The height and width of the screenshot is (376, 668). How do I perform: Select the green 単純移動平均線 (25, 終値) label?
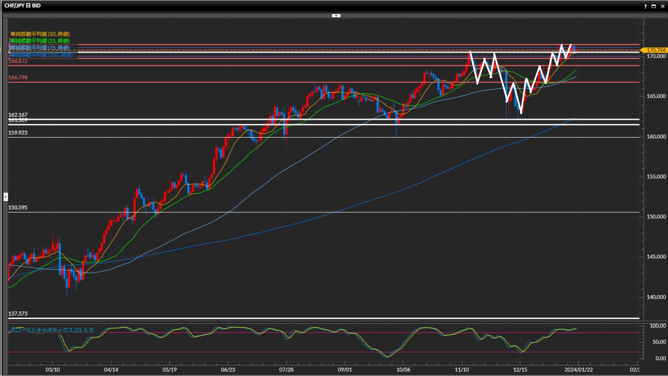point(40,41)
